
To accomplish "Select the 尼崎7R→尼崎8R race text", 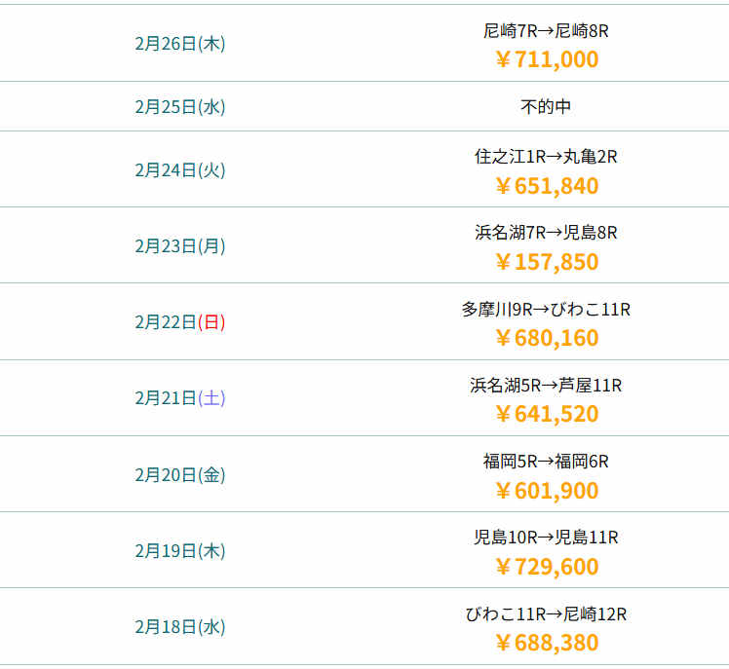I will 546,31.
